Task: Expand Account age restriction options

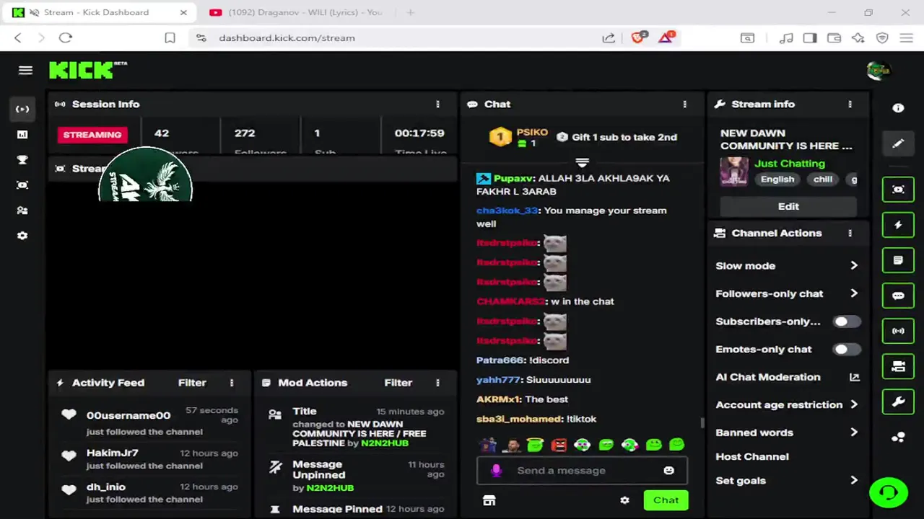Action: point(854,404)
